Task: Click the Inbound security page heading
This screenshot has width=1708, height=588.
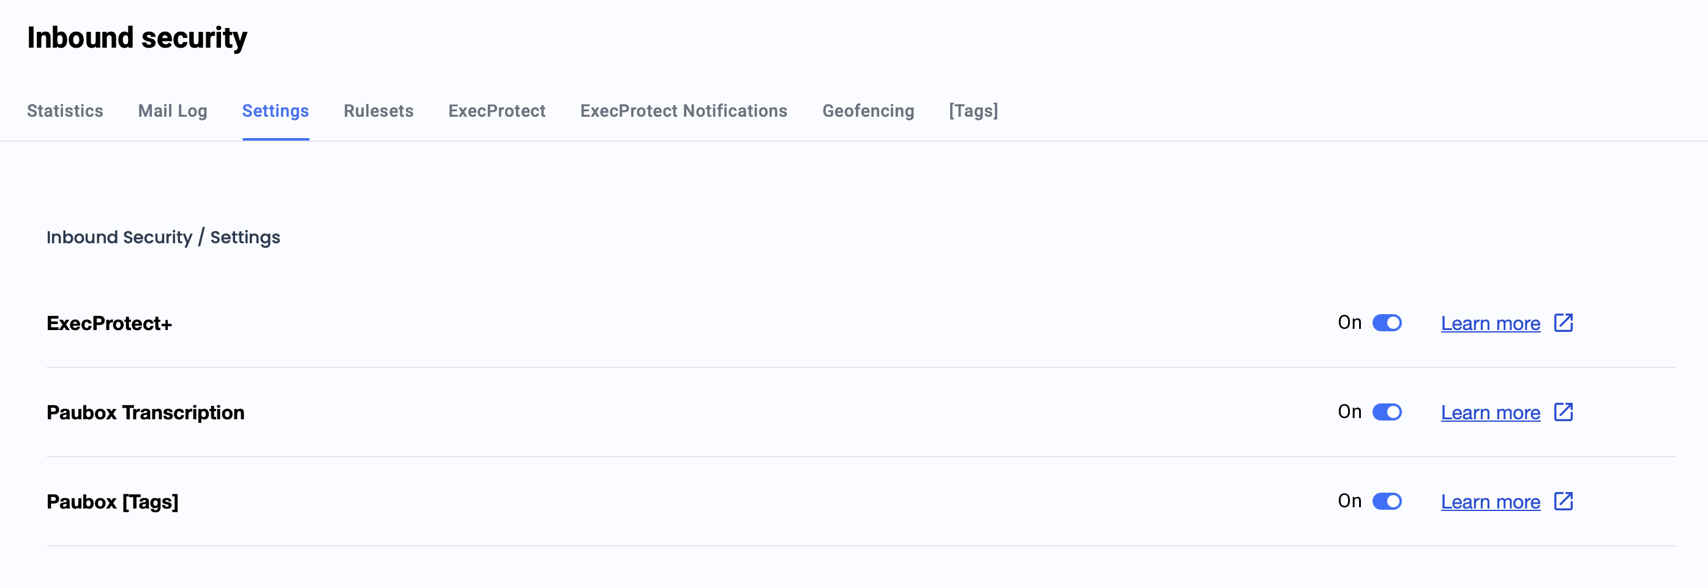Action: click(x=137, y=38)
